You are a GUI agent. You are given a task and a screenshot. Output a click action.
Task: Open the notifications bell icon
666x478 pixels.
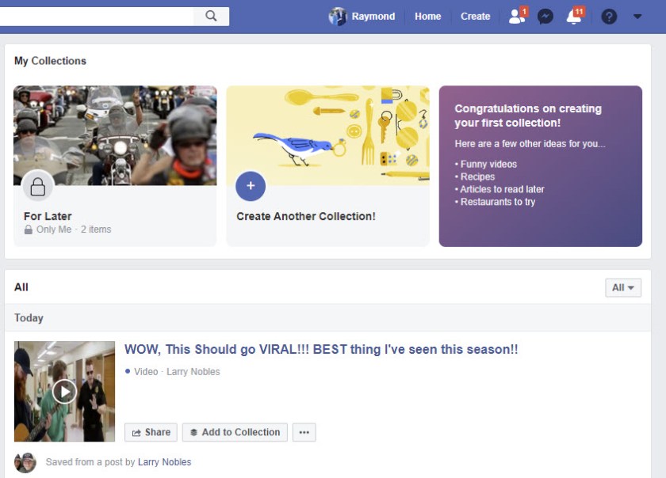tap(573, 16)
